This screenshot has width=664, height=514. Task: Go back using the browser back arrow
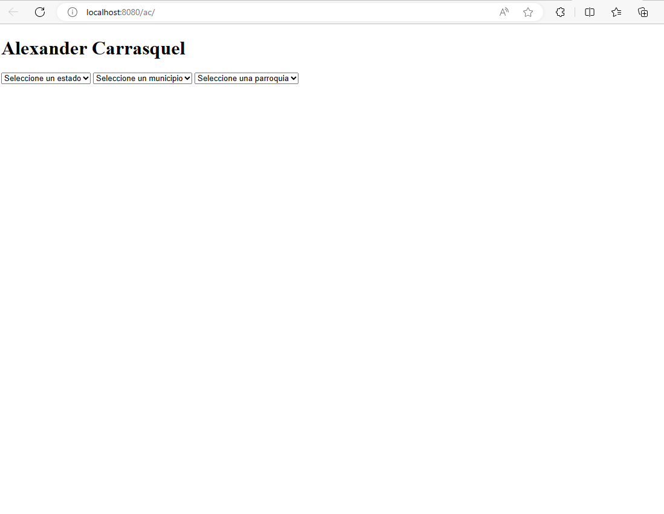[13, 12]
